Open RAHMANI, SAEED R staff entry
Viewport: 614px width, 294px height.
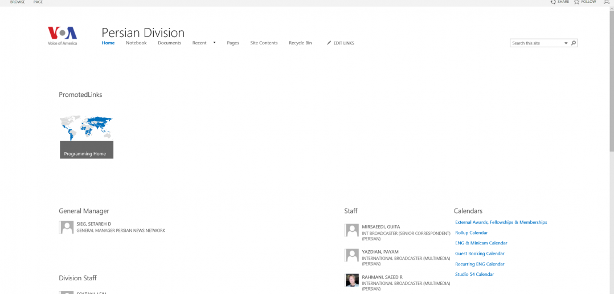click(x=382, y=277)
